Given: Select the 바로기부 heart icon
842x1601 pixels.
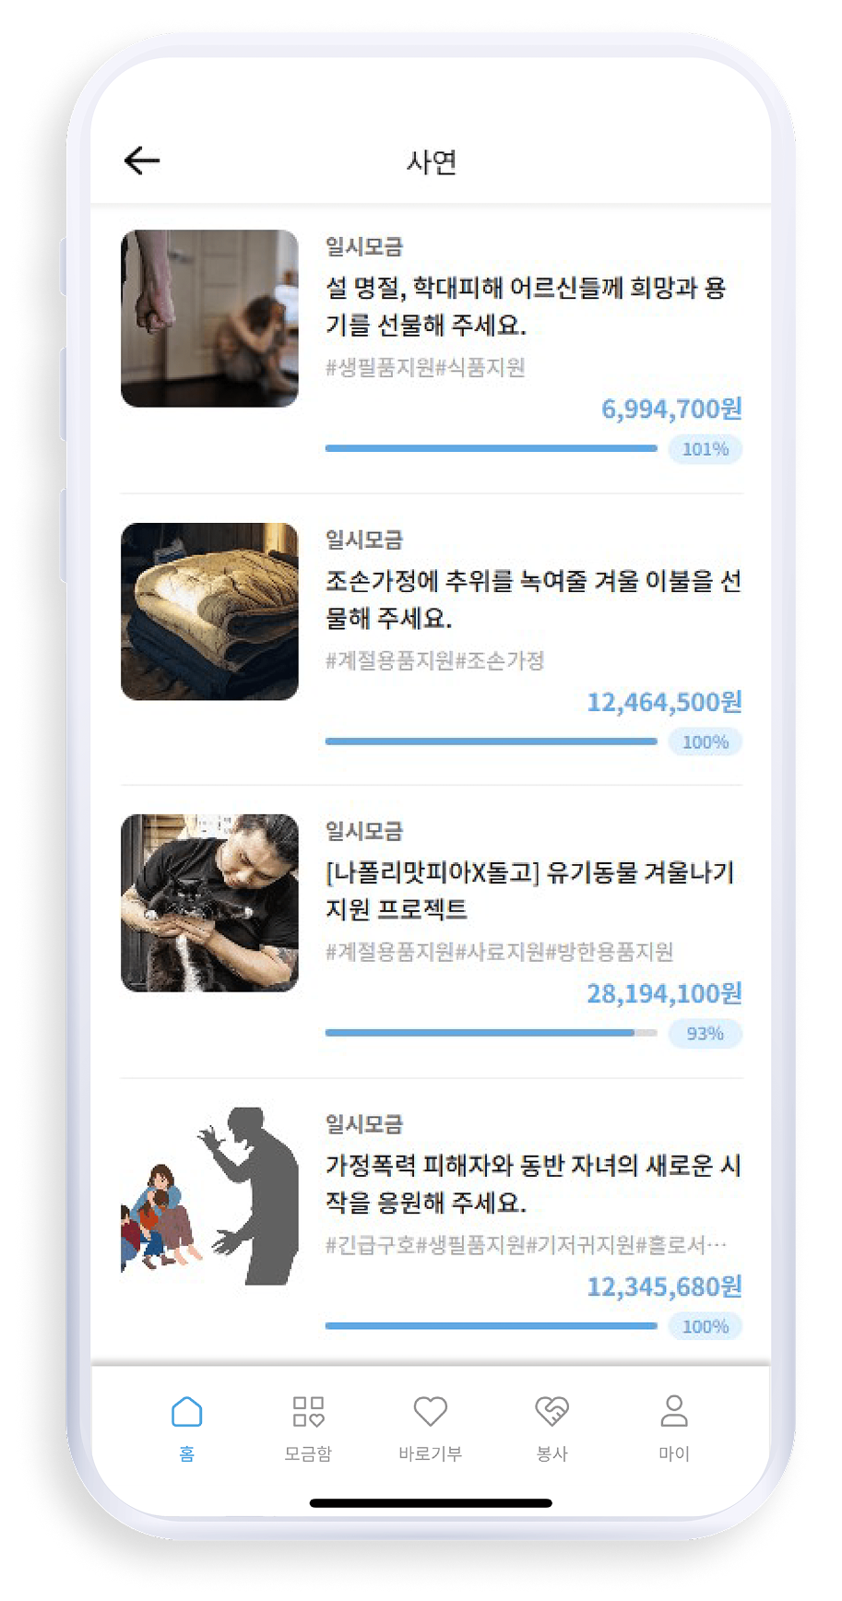Looking at the screenshot, I should click(x=430, y=1411).
